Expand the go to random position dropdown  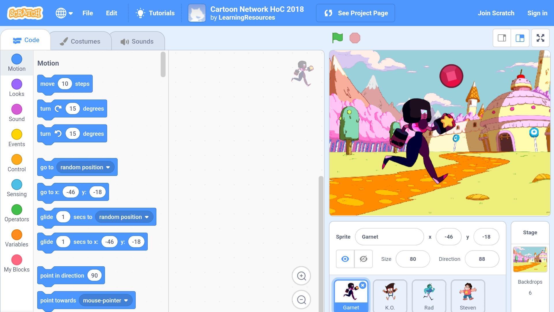click(x=108, y=167)
